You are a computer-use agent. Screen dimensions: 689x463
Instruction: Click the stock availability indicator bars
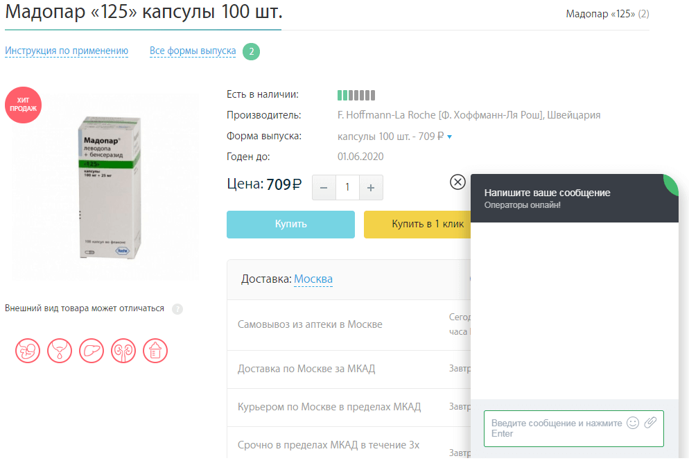tap(356, 95)
